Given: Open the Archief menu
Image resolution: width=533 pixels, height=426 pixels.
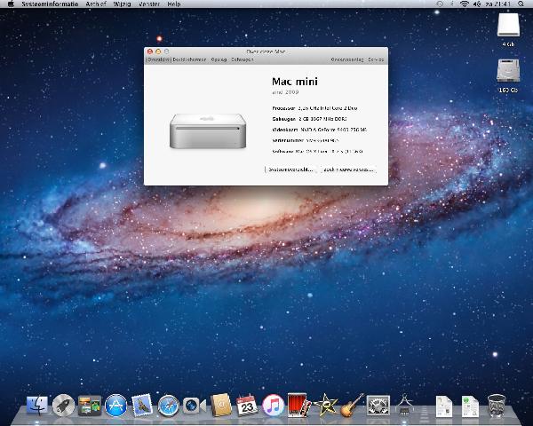Looking at the screenshot, I should click(96, 4).
